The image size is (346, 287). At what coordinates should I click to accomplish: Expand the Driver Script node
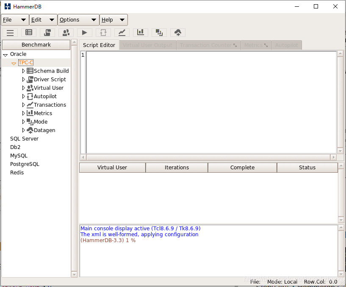click(24, 80)
